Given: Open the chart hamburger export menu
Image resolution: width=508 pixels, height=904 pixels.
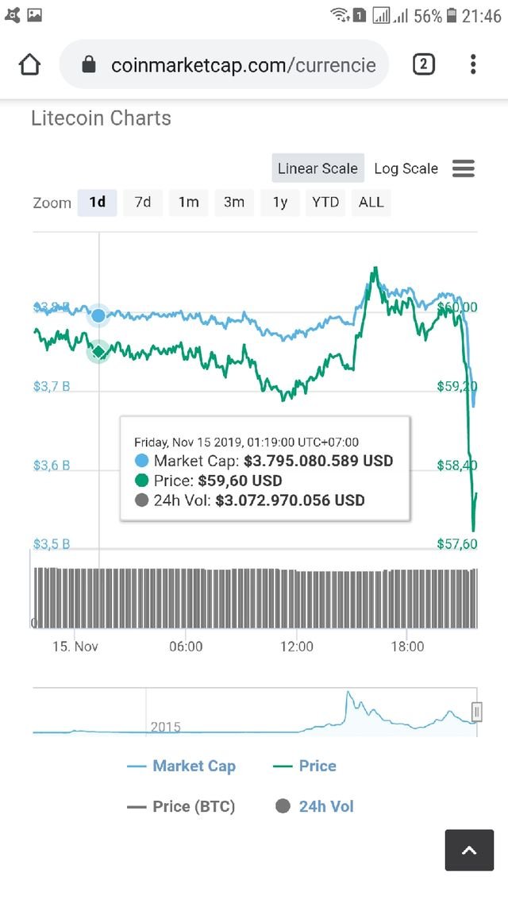Looking at the screenshot, I should pyautogui.click(x=463, y=168).
